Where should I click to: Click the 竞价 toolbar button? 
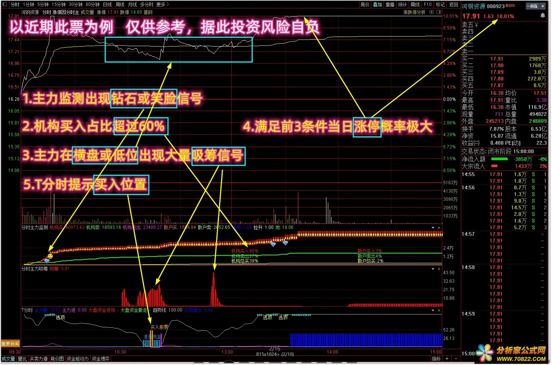[x=365, y=4]
